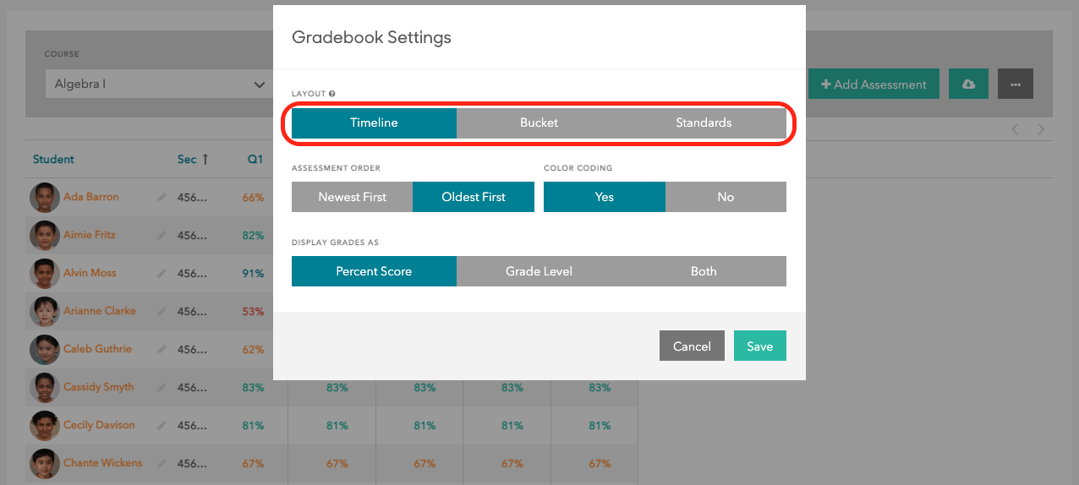The image size is (1079, 485).
Task: Click the edit pencil beside Cecily Davison
Action: pyautogui.click(x=162, y=426)
